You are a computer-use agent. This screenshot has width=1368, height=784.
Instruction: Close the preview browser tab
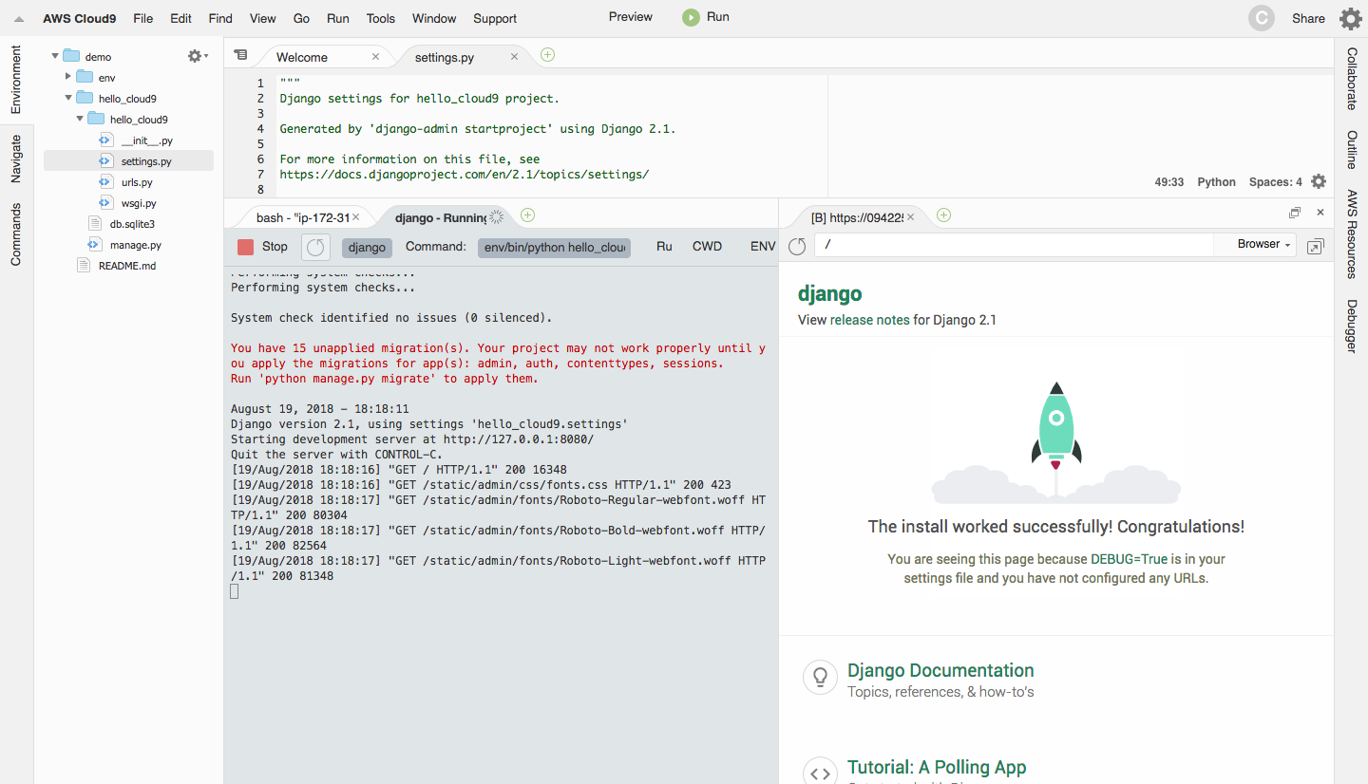(910, 216)
